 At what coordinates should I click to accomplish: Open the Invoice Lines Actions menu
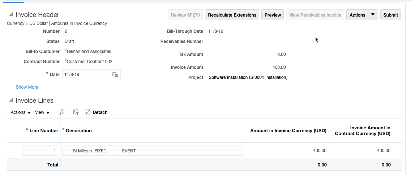point(21,112)
